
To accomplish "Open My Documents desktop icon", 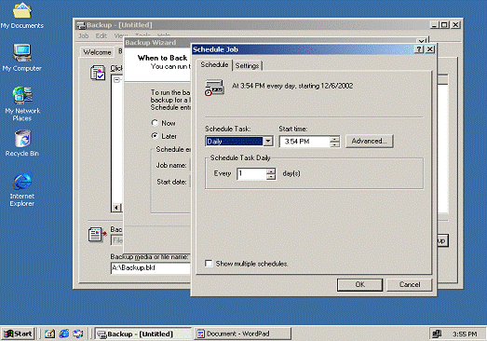I will tap(22, 16).
